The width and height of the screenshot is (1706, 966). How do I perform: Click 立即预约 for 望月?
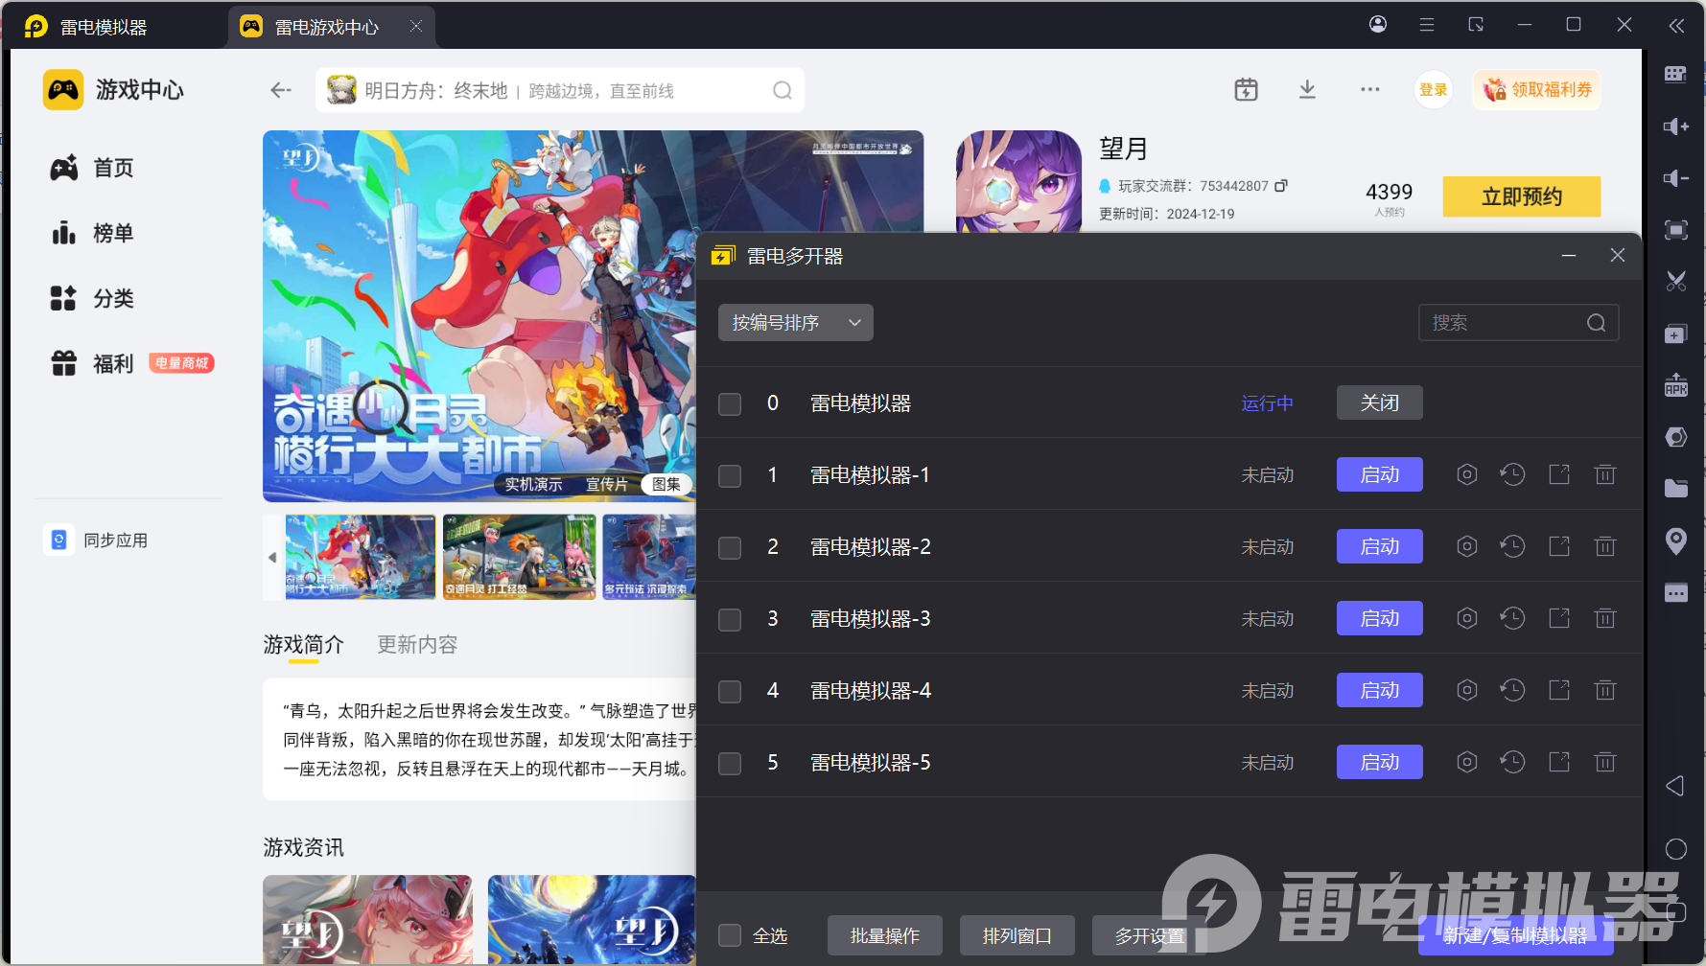(x=1521, y=196)
